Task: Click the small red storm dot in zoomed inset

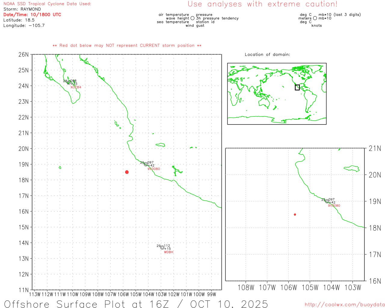Action: (x=295, y=214)
